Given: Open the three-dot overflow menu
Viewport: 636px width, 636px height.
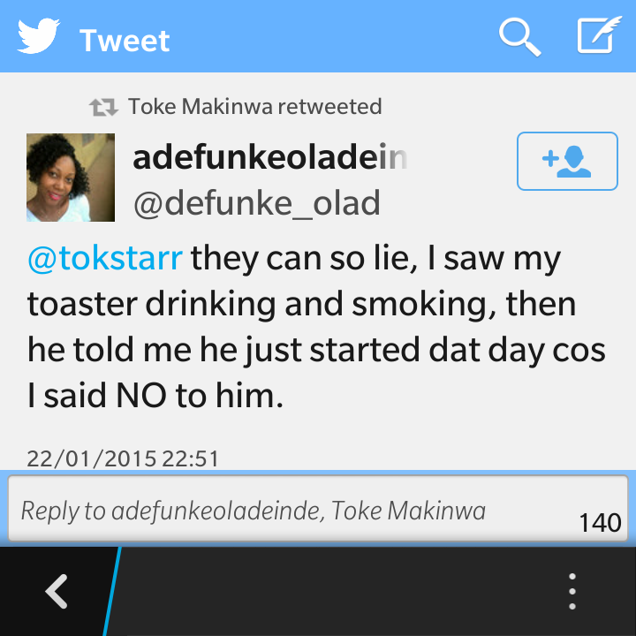Looking at the screenshot, I should (572, 591).
